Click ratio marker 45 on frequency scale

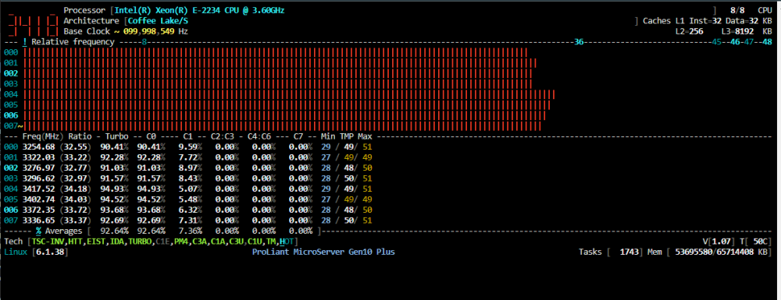pyautogui.click(x=717, y=42)
